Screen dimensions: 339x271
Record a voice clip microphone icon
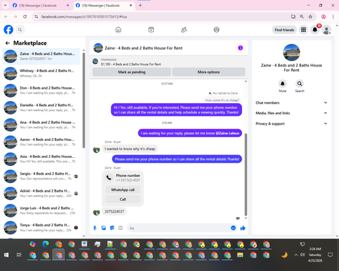click(x=95, y=228)
